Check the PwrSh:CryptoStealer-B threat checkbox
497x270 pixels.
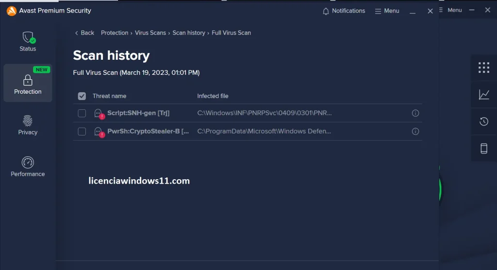[82, 131]
